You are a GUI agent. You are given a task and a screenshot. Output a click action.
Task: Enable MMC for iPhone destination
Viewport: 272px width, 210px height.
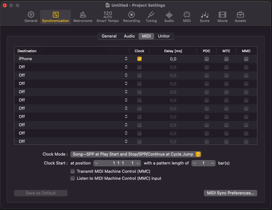tap(246, 59)
